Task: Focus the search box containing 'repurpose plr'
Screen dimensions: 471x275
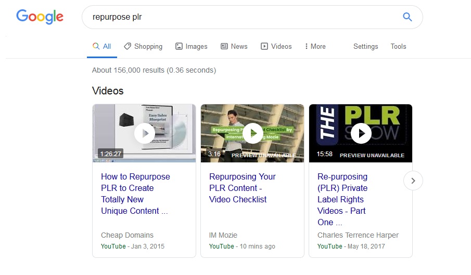Action: click(252, 17)
